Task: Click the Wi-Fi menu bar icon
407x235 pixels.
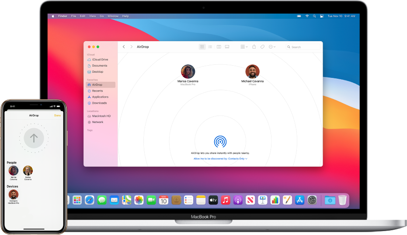Action: 307,16
